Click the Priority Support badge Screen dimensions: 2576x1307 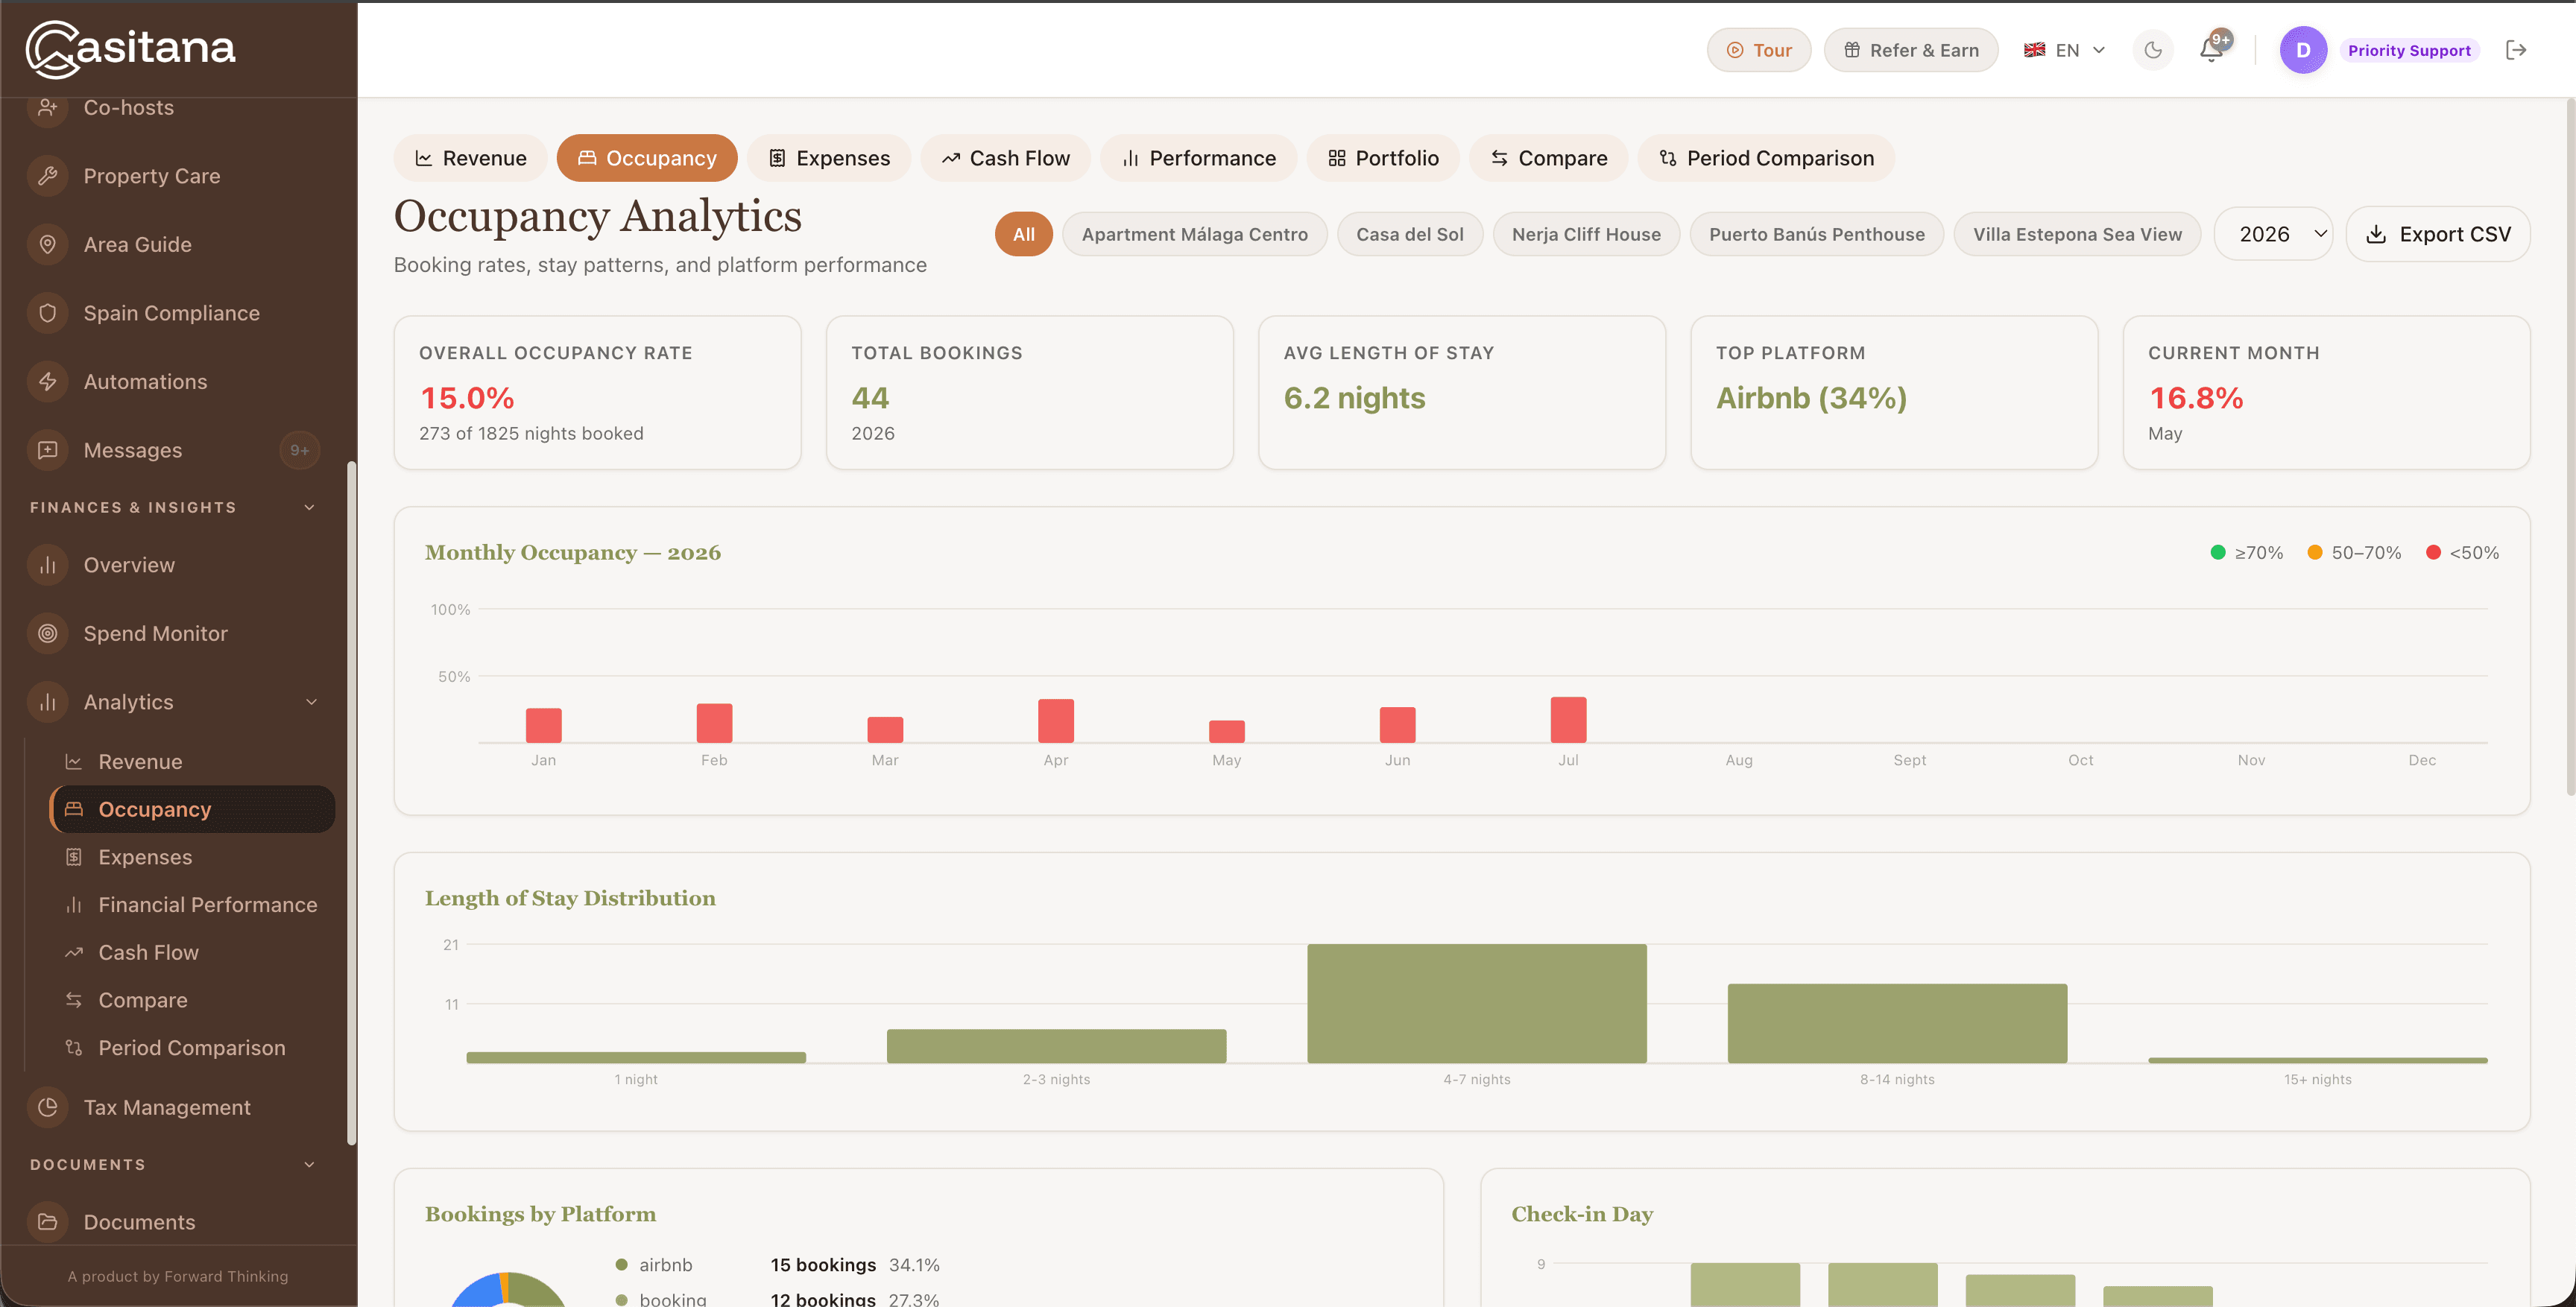(2409, 50)
